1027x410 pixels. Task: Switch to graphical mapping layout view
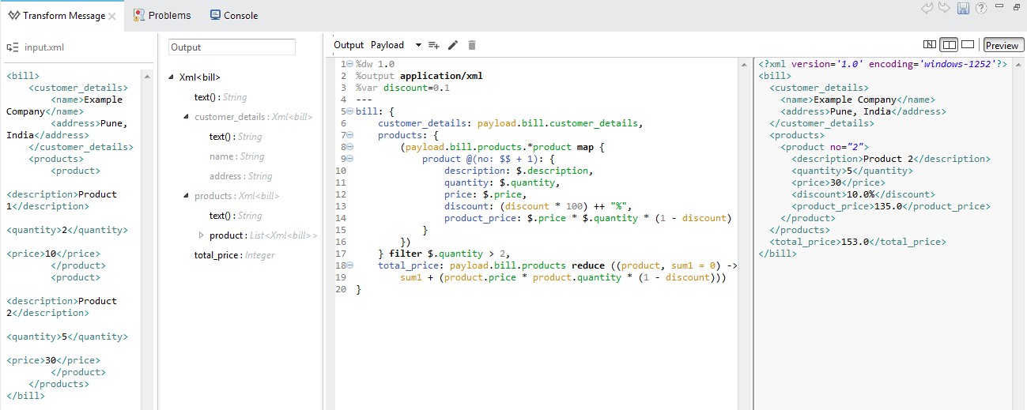point(930,45)
